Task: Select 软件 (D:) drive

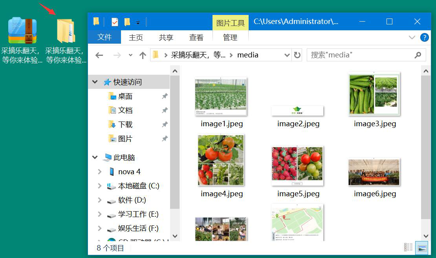Action: click(x=132, y=200)
